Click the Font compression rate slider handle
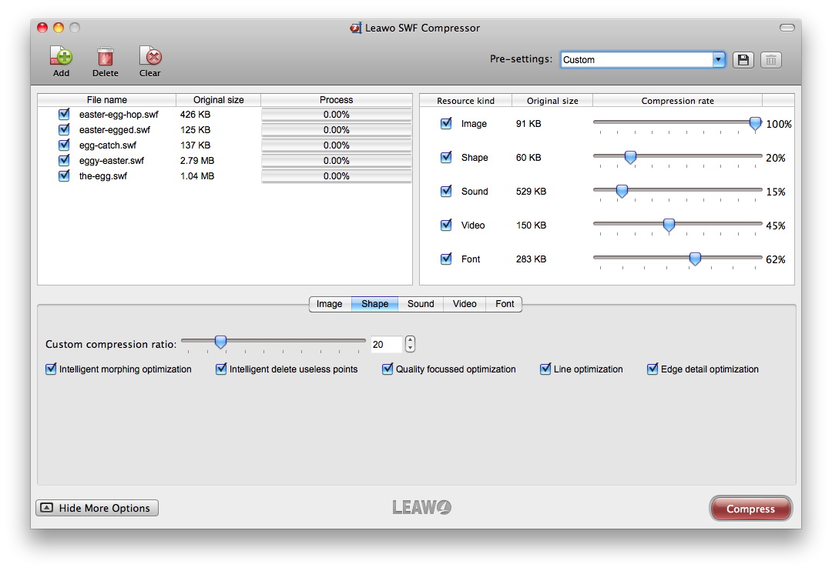 point(695,259)
